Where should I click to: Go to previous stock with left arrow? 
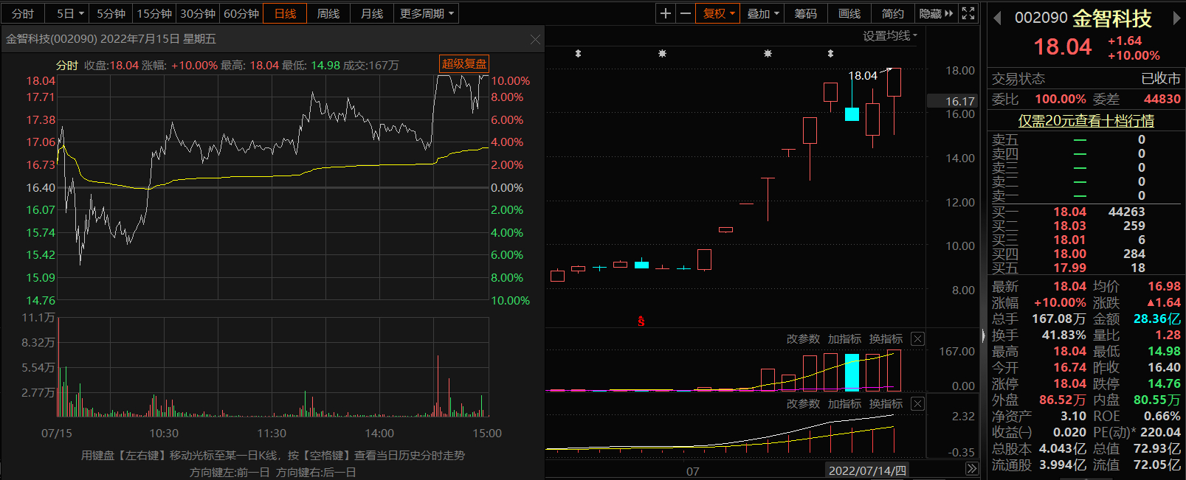(x=997, y=18)
